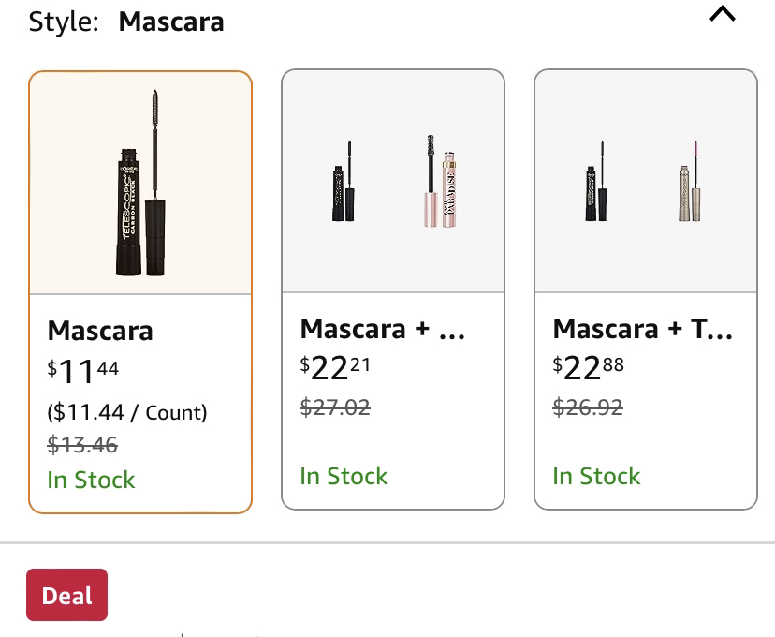Click the red Deal badge
This screenshot has height=637, width=775.
point(67,595)
